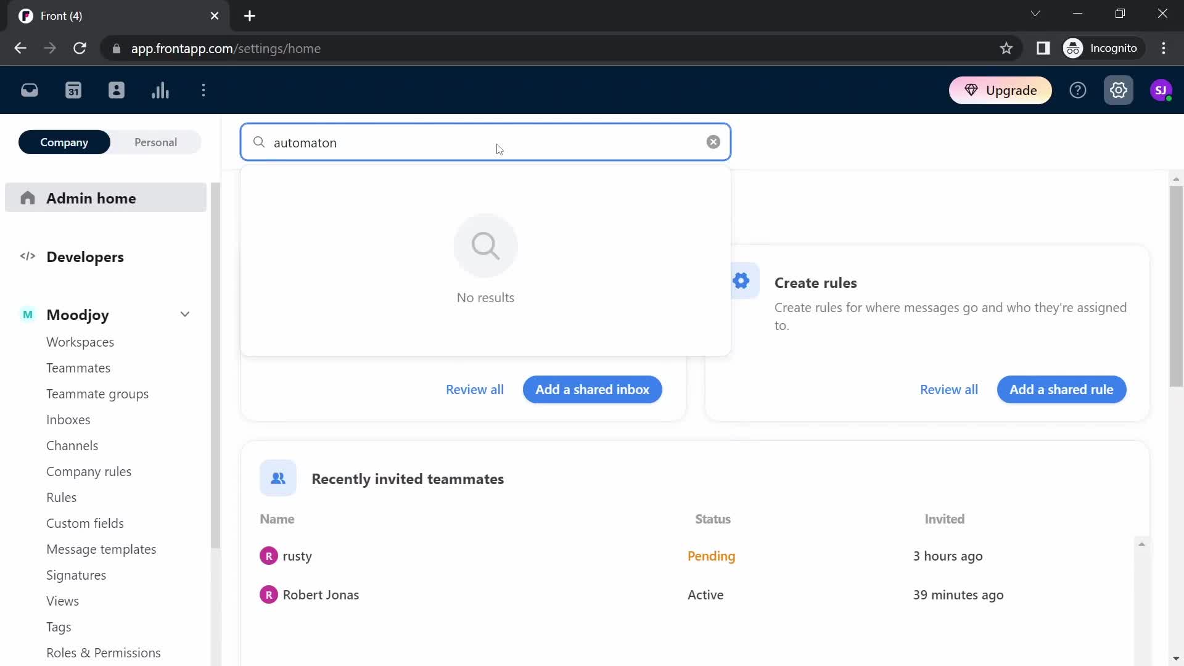The image size is (1184, 666).
Task: Click the Moodjoy workspace heading
Action: (x=78, y=315)
